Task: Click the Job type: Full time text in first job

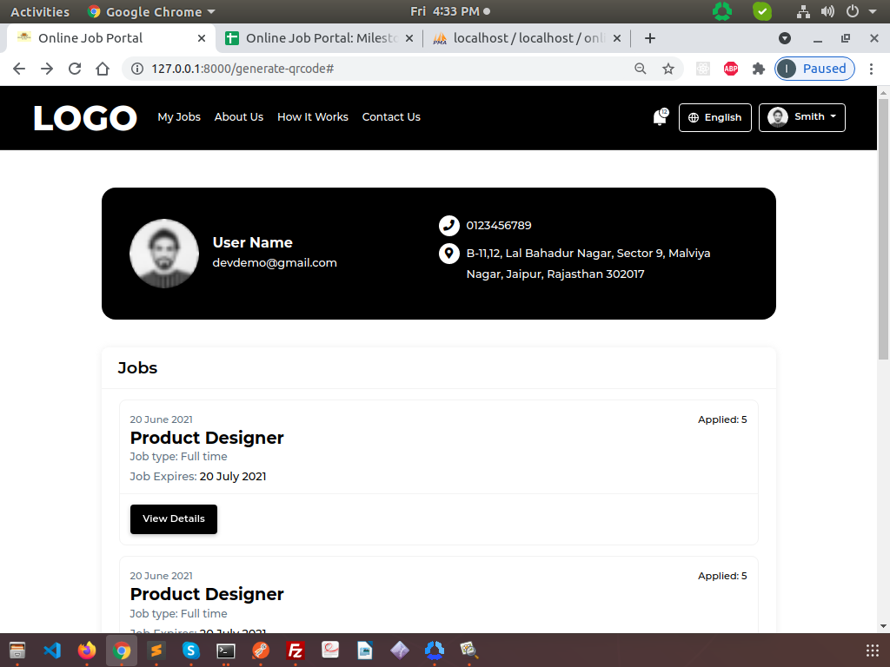Action: click(x=178, y=457)
